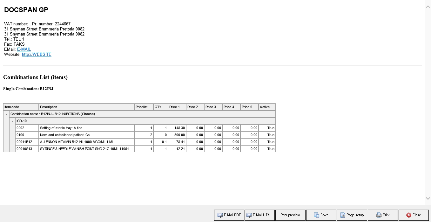Click the 148.30 price cell
This screenshot has height=222, width=431.
coord(177,128)
